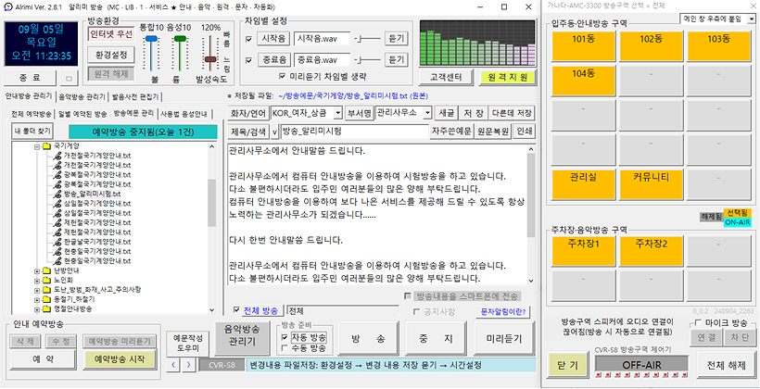Click the title field showing 방송_알리미시험
The height and width of the screenshot is (389, 760).
(354, 132)
